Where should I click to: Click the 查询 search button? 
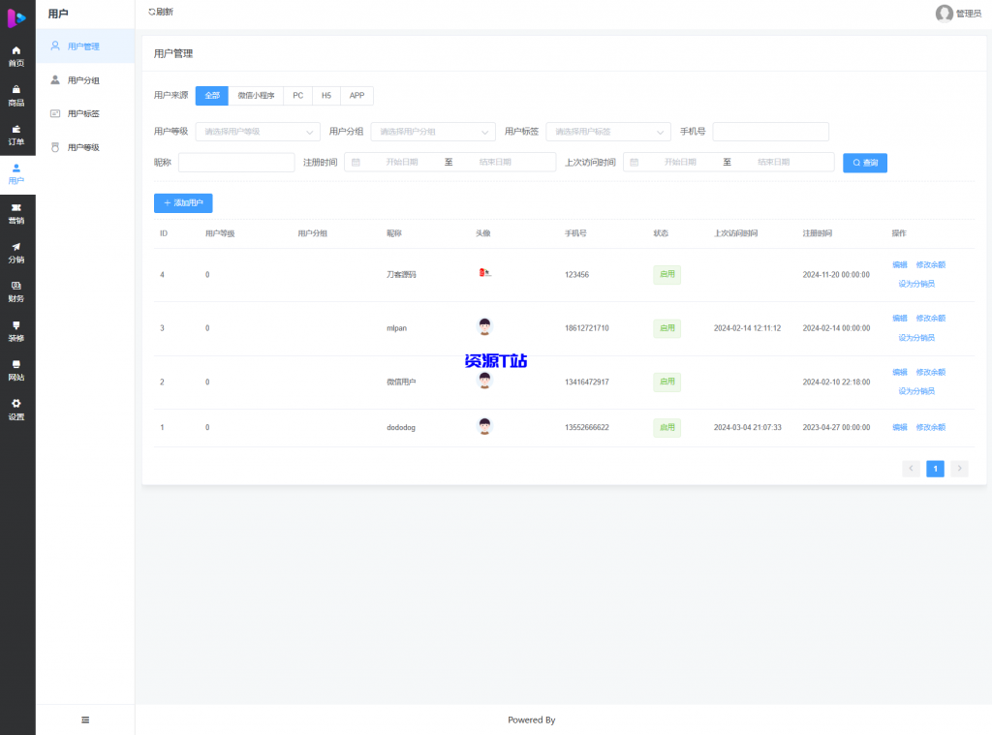click(x=864, y=163)
